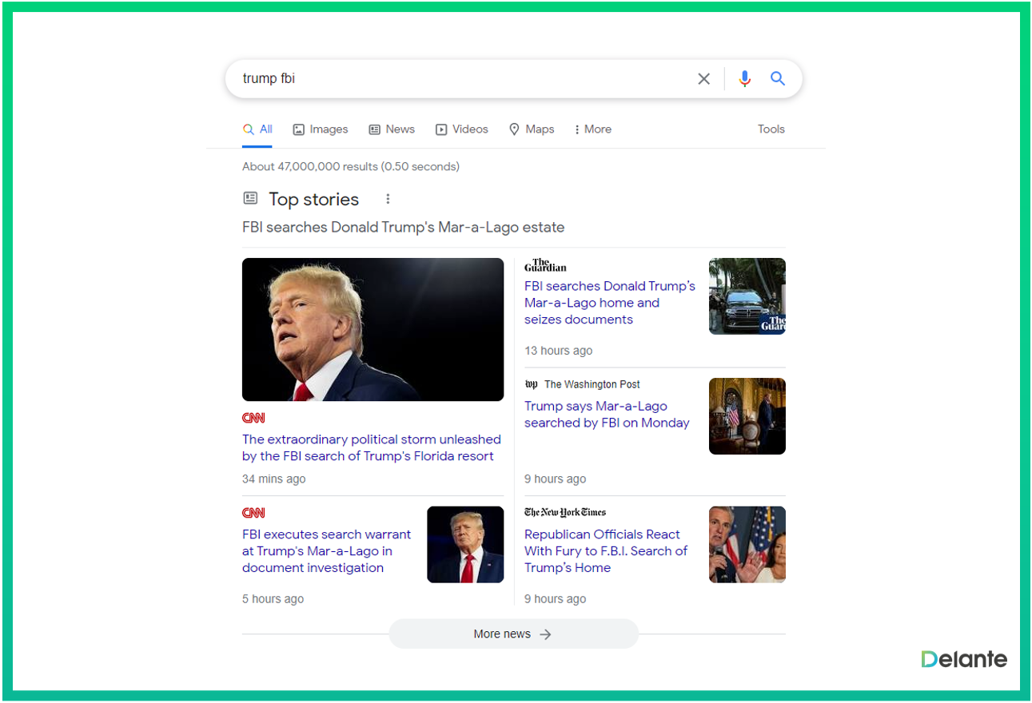This screenshot has width=1032, height=703.
Task: Click the New York Times logo
Action: (x=564, y=512)
